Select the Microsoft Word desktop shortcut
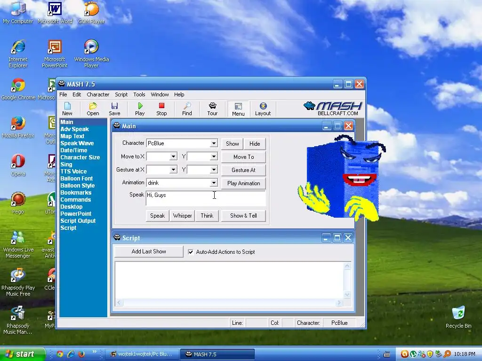 (55, 12)
